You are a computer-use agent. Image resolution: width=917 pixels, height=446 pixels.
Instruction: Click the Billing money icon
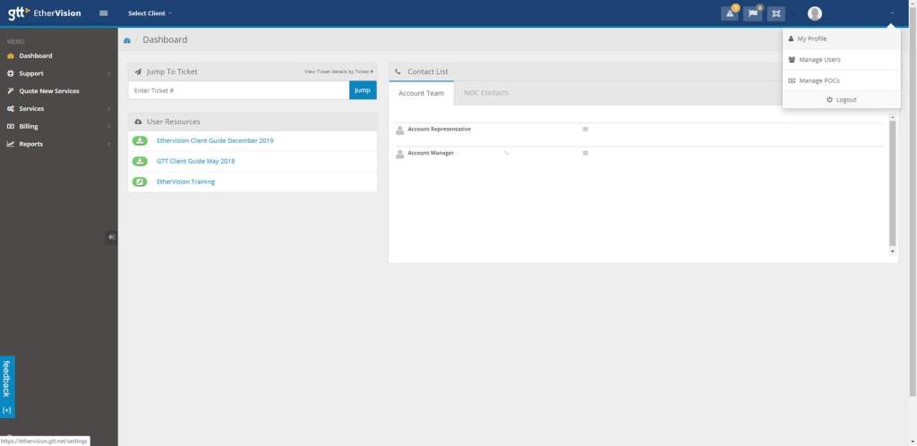(x=10, y=126)
